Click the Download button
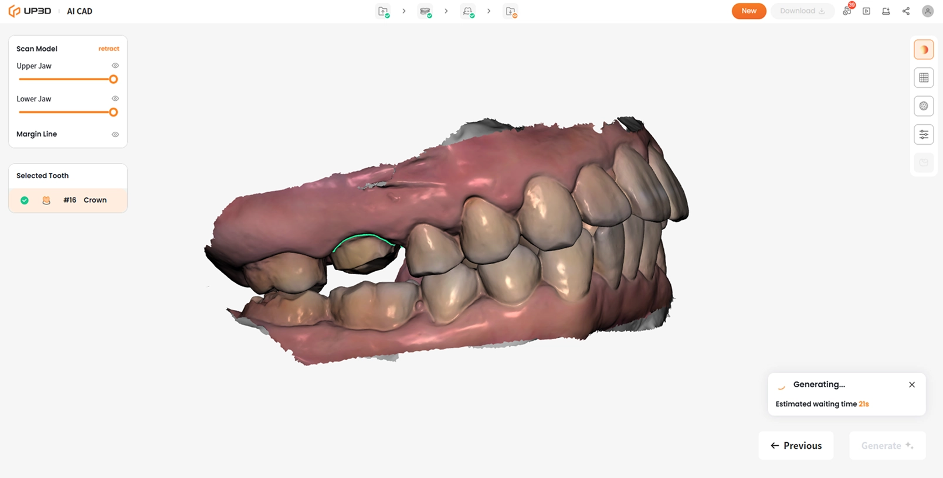943x478 pixels. [802, 11]
